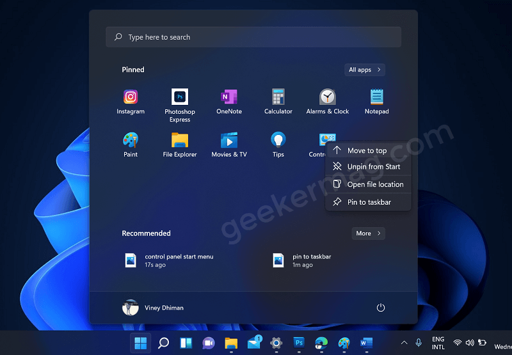
Task: Switch to Photoshop on taskbar
Action: pos(299,343)
